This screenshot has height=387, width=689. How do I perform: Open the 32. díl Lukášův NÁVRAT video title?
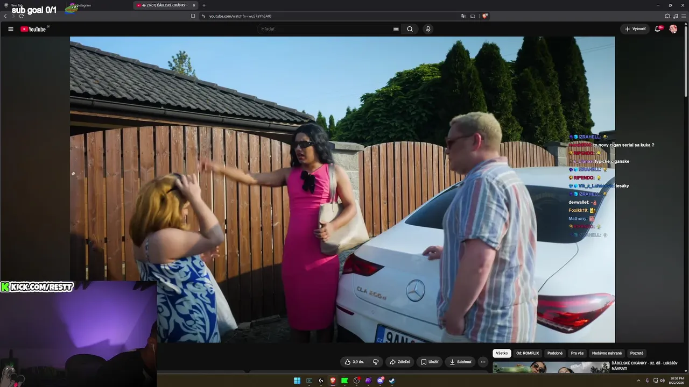tap(644, 365)
